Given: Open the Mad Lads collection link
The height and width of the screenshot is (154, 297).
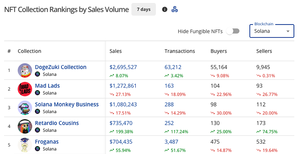Looking at the screenshot, I should pyautogui.click(x=47, y=86).
